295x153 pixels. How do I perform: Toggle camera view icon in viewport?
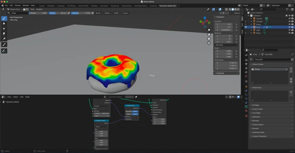click(x=209, y=39)
